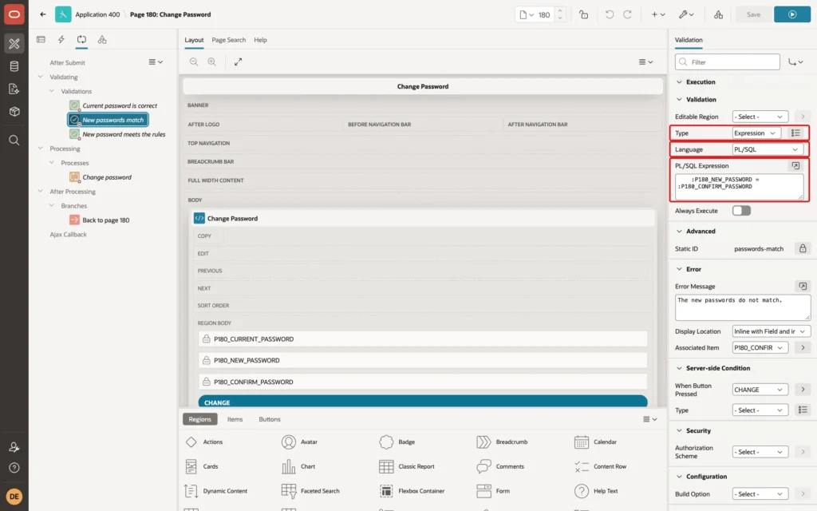Select P180_NEW_PASSWORD item in layout
The width and height of the screenshot is (817, 511).
[x=423, y=360]
